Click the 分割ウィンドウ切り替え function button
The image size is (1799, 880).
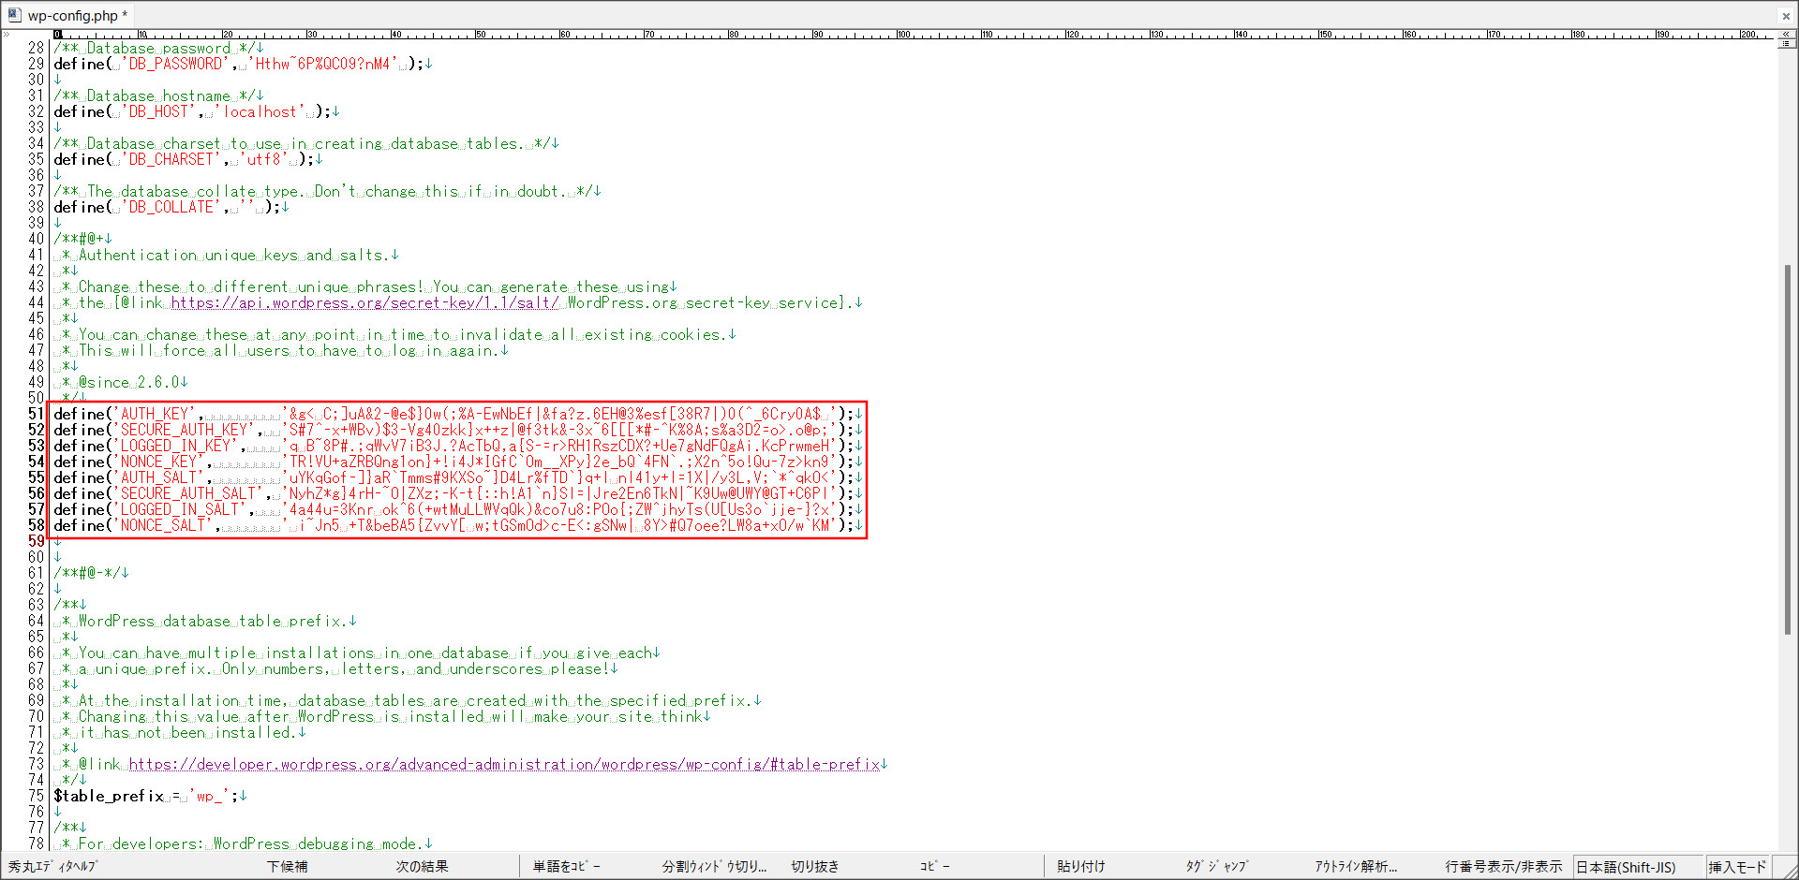click(714, 867)
